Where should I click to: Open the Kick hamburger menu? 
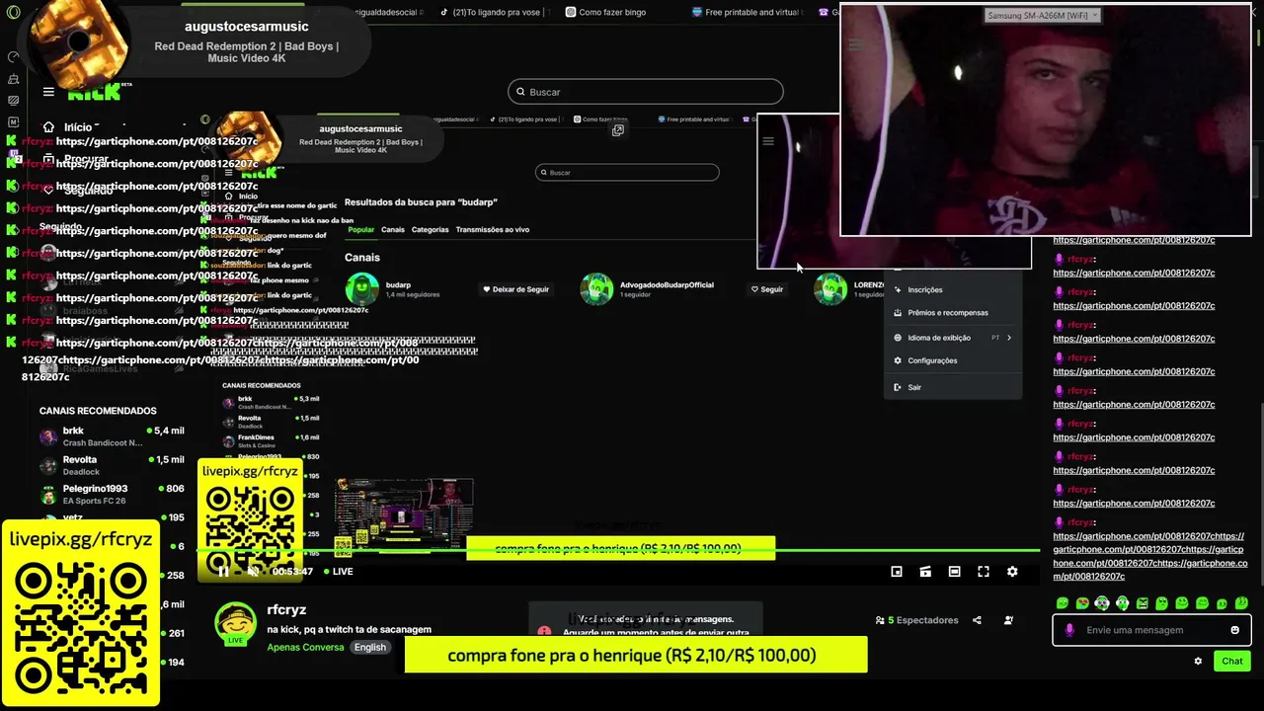(x=48, y=92)
